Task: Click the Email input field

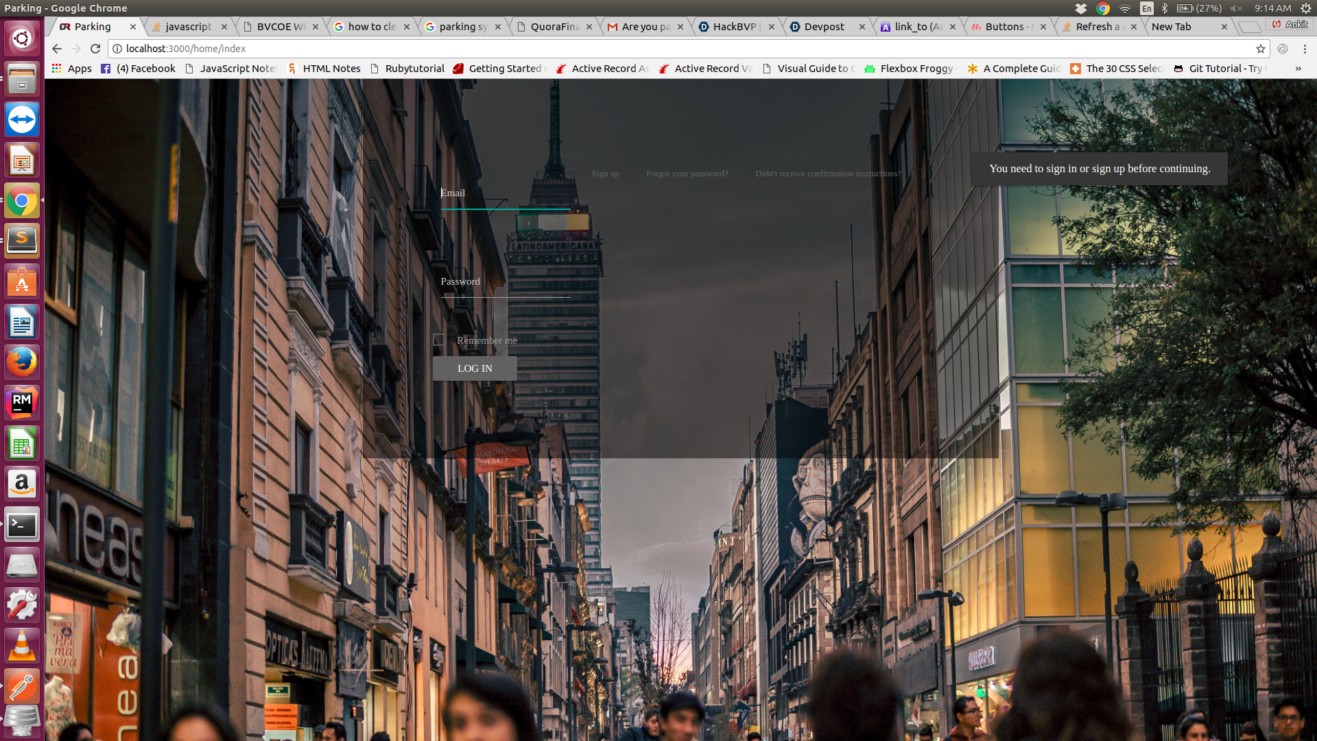Action: coord(505,194)
